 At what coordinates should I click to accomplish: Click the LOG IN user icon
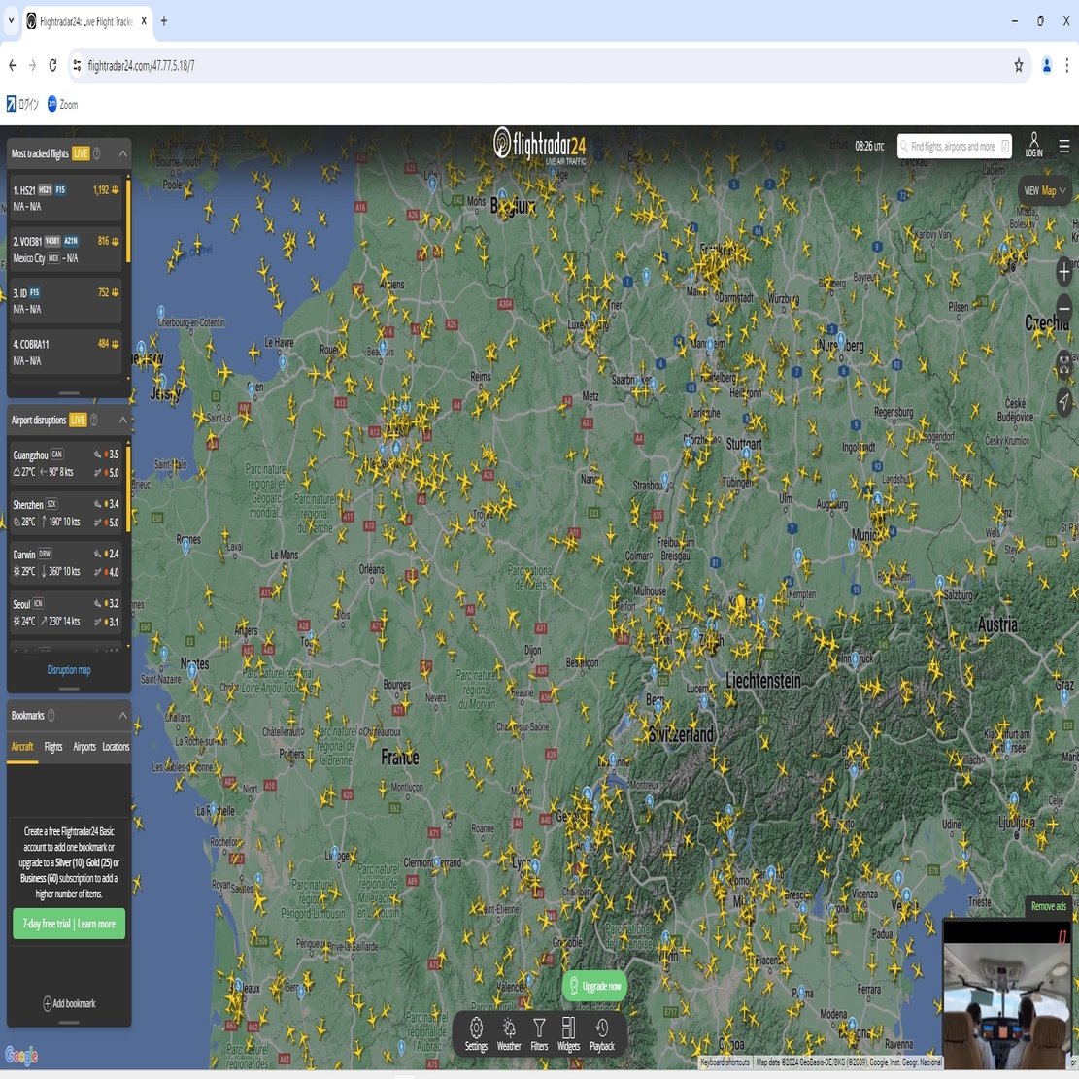(x=1033, y=145)
